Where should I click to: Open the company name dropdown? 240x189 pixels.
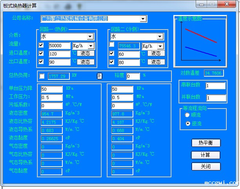143,19
